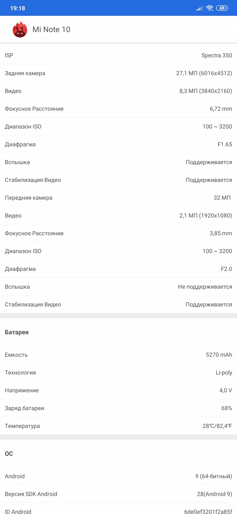Tap the Wi-Fi status icon
The height and width of the screenshot is (514, 237).
[x=210, y=8]
